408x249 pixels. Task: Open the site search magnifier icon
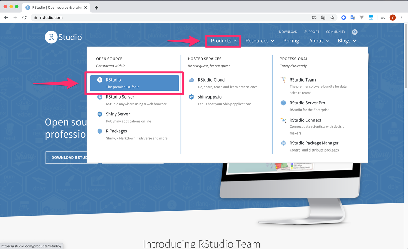tap(355, 32)
